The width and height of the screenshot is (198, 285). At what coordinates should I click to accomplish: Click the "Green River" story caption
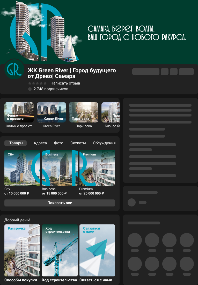[52, 126]
